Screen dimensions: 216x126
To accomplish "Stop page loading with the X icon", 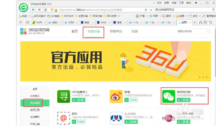I will tap(39, 10).
